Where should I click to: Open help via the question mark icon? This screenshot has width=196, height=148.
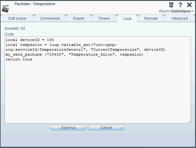click(x=180, y=5)
